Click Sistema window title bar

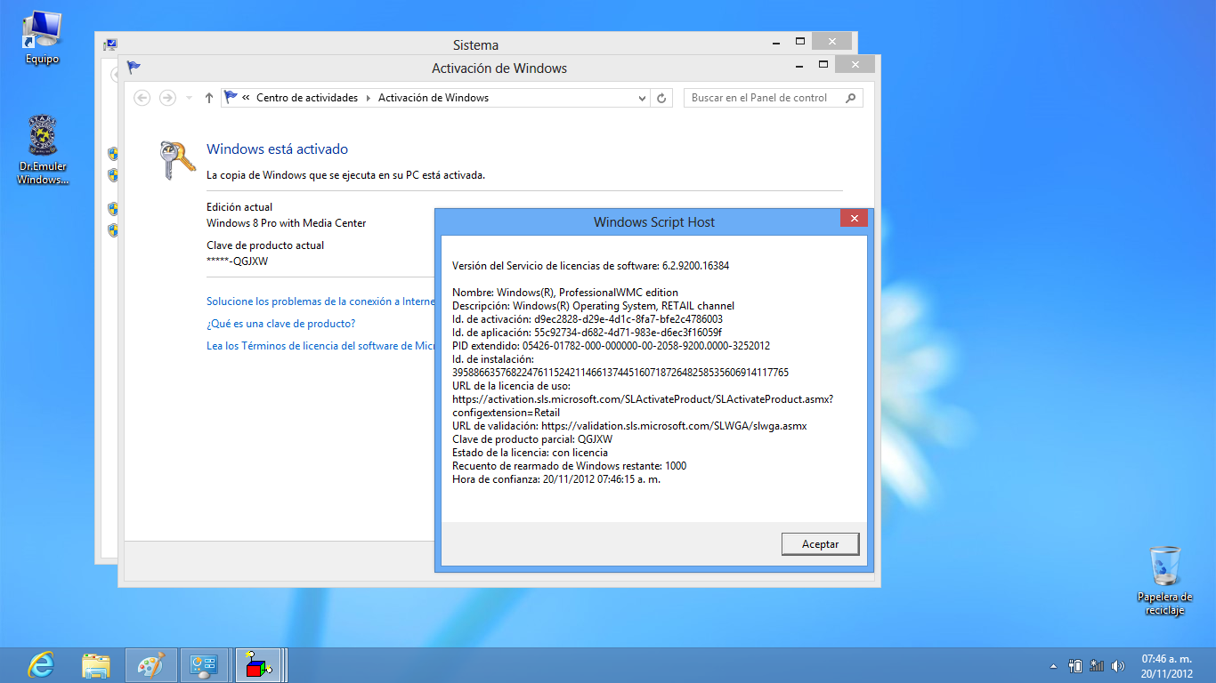point(475,44)
